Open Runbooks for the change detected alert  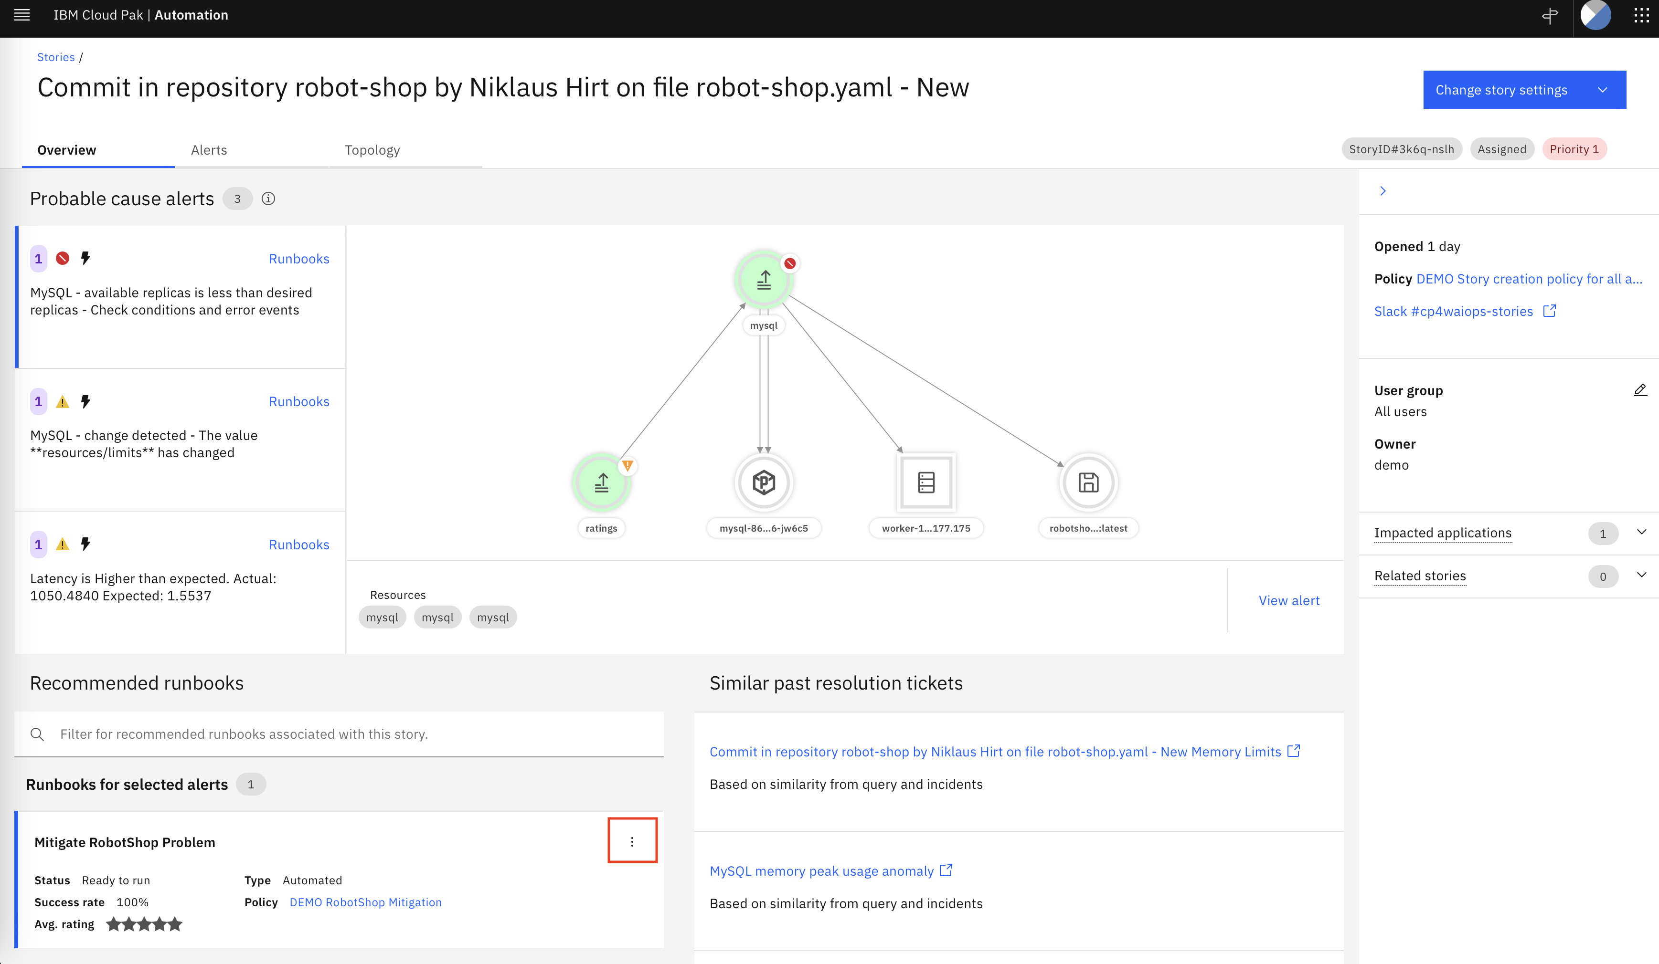click(299, 401)
